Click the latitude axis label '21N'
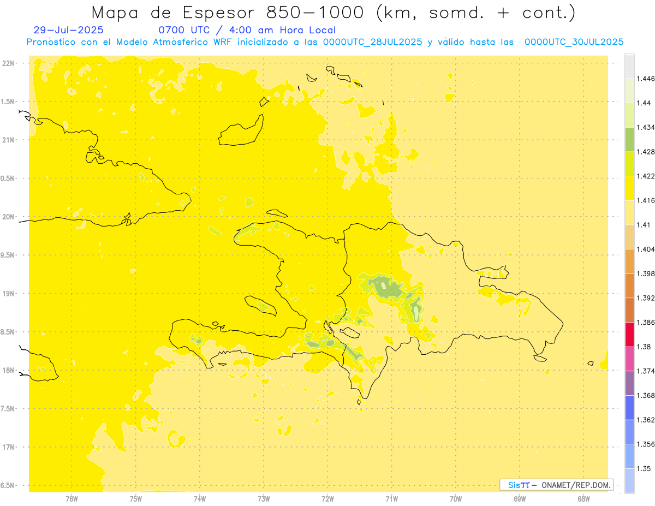Image resolution: width=655 pixels, height=506 pixels. (x=9, y=140)
